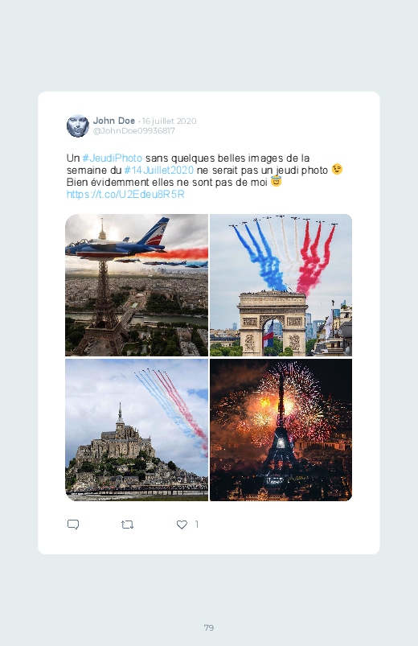This screenshot has height=646, width=418.
Task: Open the Eiffel Tower jet flyover photo
Action: point(137,285)
